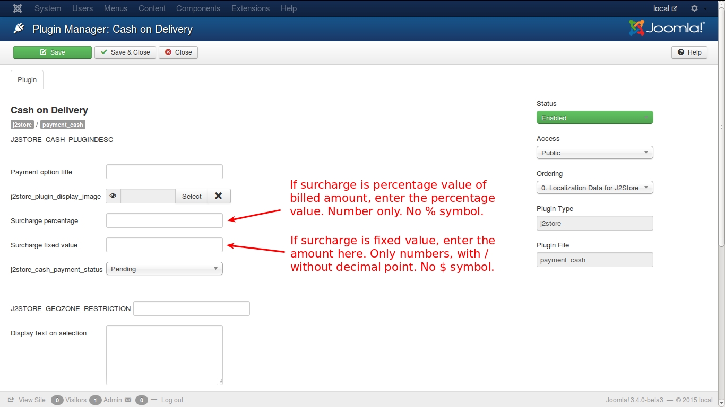Viewport: 725px width, 407px height.
Task: Click the local site external link
Action: 664,8
